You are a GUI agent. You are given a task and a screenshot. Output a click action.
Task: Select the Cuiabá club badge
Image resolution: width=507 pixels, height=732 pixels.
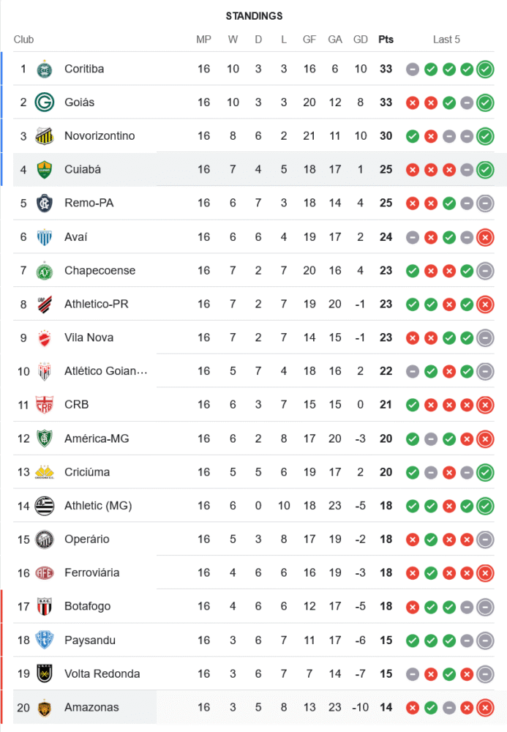(45, 170)
